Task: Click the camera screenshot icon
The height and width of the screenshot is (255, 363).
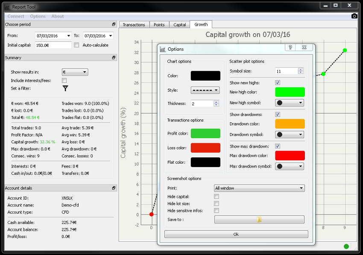Action: pyautogui.click(x=354, y=16)
